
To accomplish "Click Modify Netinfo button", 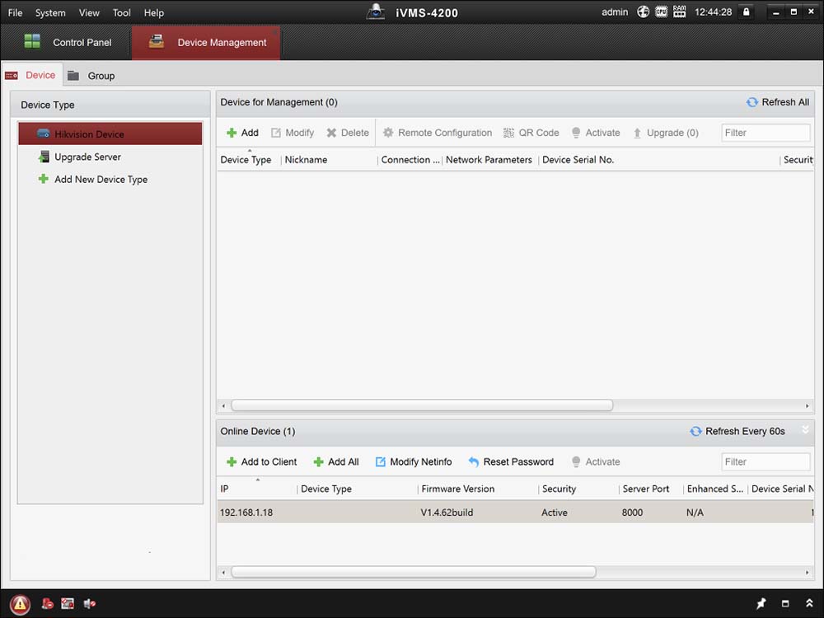I will pos(413,462).
